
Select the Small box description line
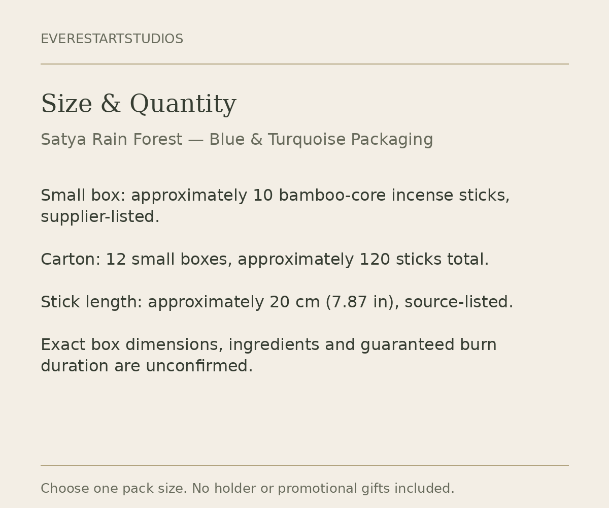275,206
